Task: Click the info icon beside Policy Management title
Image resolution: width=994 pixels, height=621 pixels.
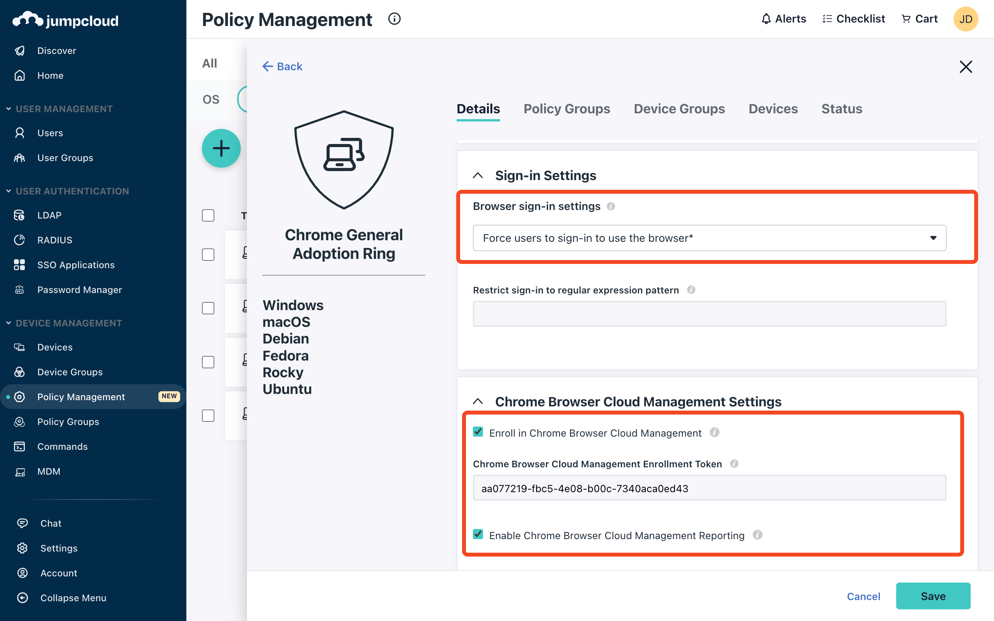Action: coord(394,19)
